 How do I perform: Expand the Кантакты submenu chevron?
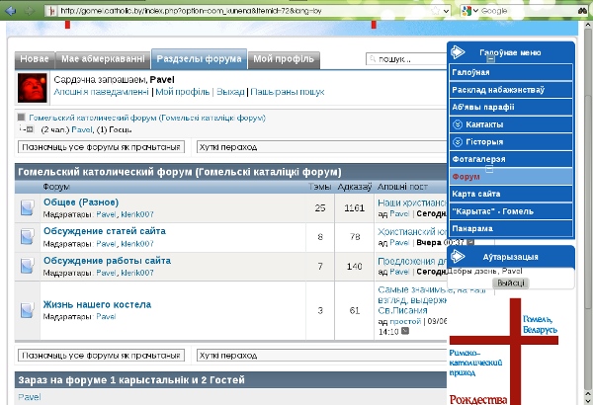(457, 124)
